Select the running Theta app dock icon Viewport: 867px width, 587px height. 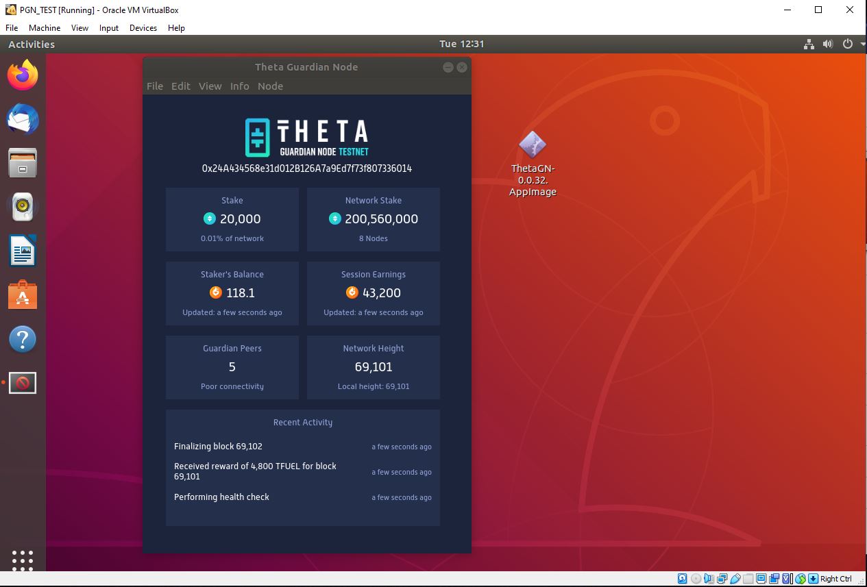click(23, 383)
